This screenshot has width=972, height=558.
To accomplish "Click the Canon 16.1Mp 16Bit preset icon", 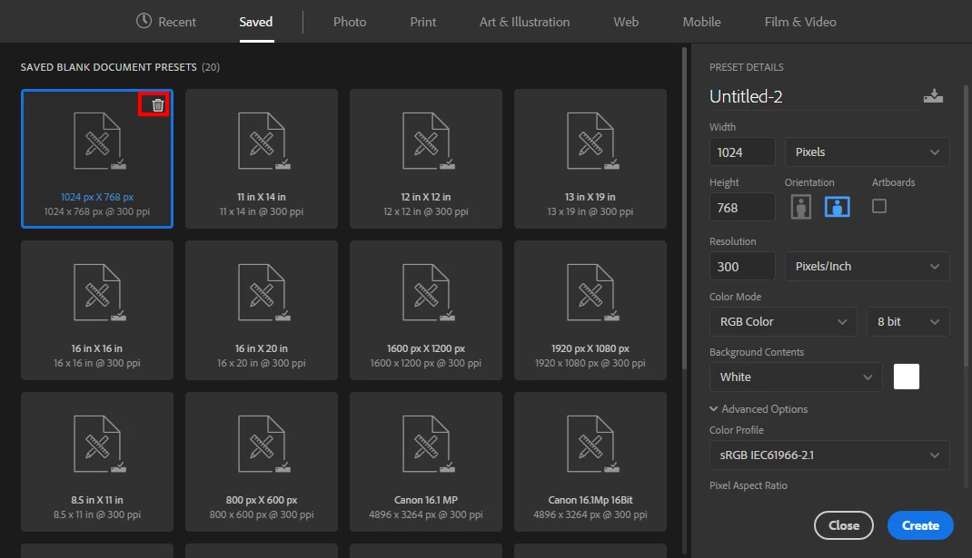I will (x=591, y=444).
